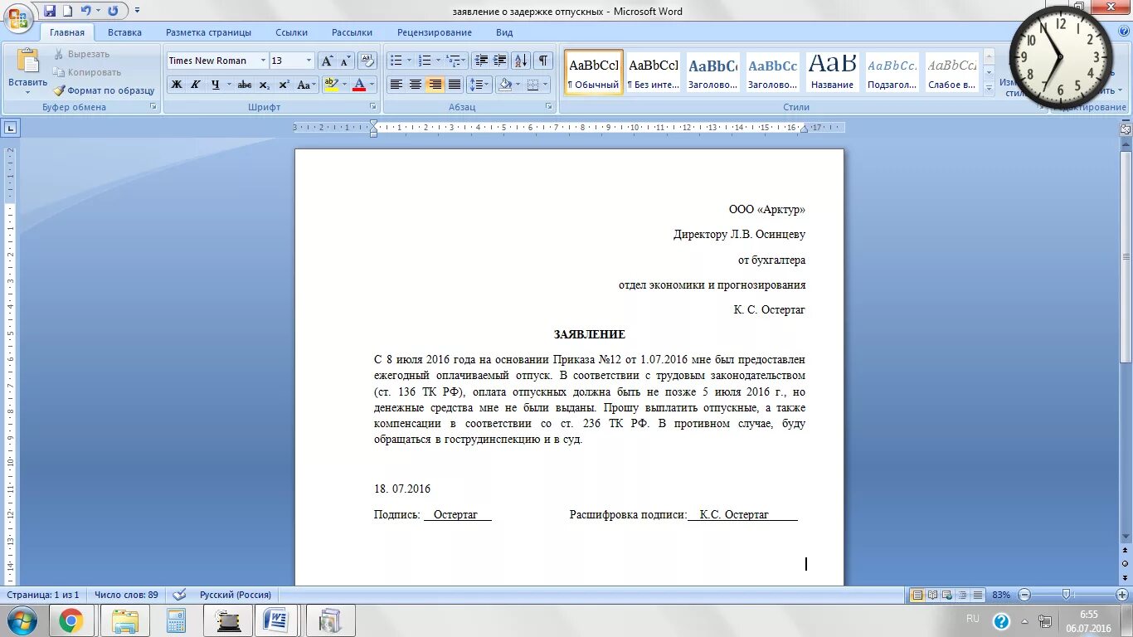Click the New Document icon in Quick Access Toolbar

[x=68, y=11]
